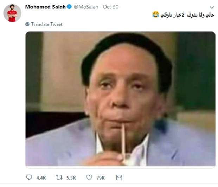Click the retweet arrows icon
Screen dimensions: 218x187
tap(59, 178)
